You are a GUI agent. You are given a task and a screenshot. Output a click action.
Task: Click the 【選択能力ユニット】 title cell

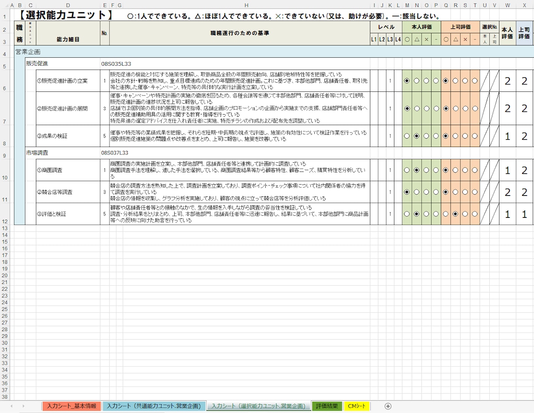click(x=67, y=16)
